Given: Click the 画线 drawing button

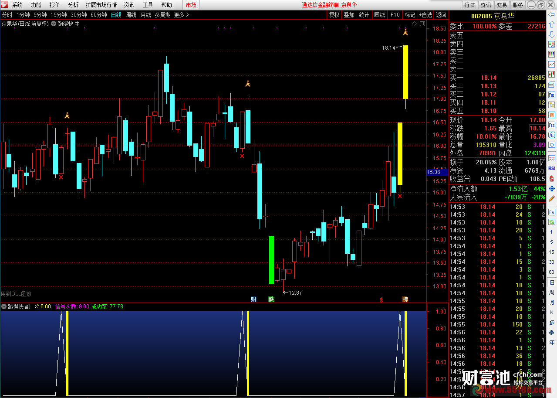Looking at the screenshot, I should [380, 15].
